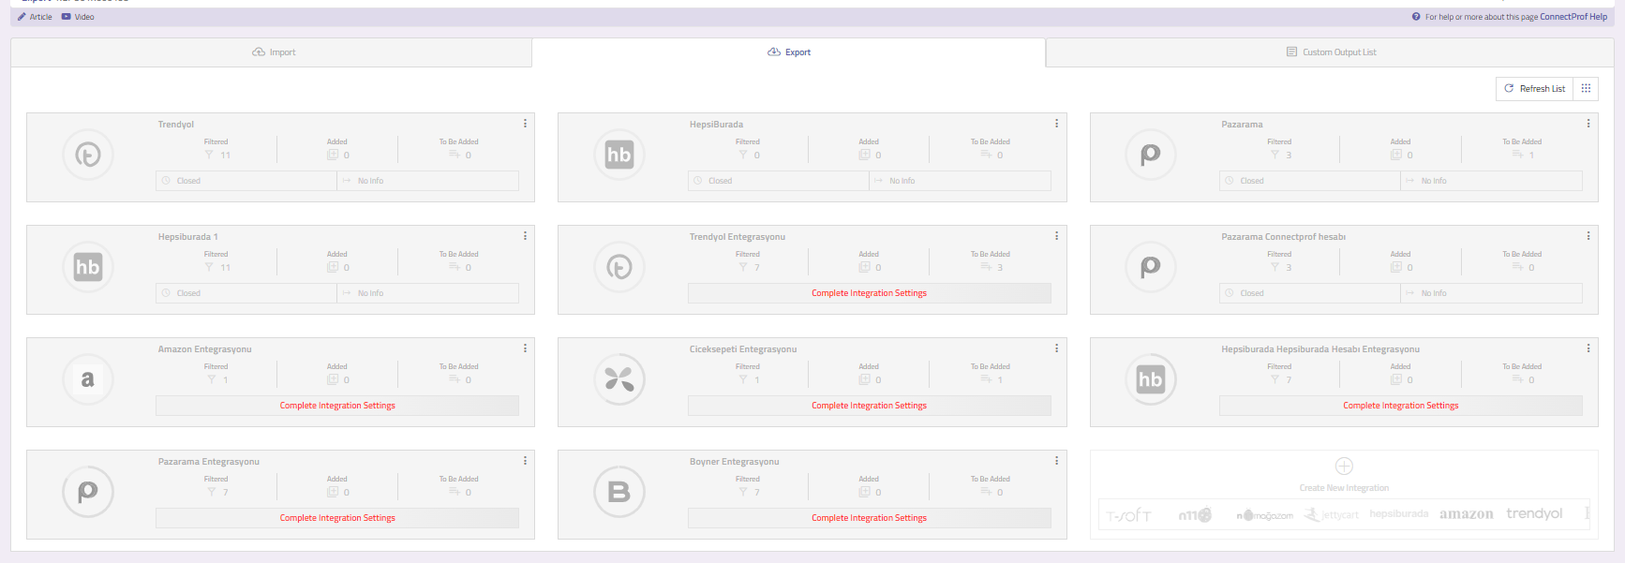The width and height of the screenshot is (1625, 563).
Task: Expand options menu for Pazarama Connectprof hesabı
Action: (x=1588, y=236)
